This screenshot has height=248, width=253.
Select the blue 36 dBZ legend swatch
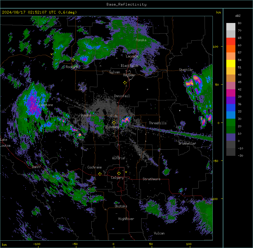231,108
